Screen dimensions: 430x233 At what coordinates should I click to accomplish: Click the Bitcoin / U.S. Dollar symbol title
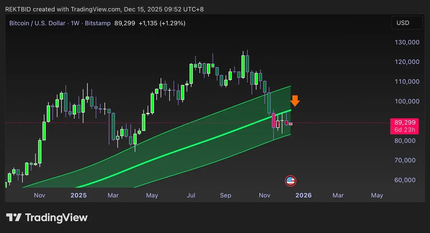pos(37,23)
